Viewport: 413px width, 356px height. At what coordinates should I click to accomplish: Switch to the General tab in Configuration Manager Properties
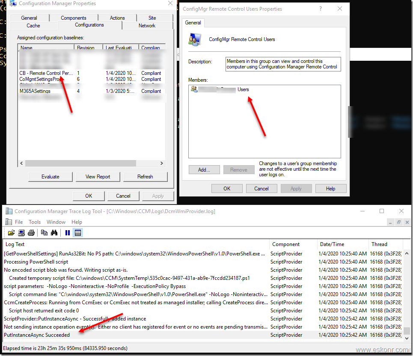pyautogui.click(x=29, y=18)
